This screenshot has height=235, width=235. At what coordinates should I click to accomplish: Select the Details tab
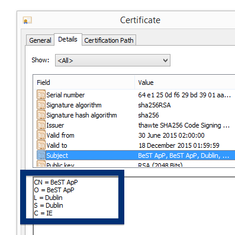pyautogui.click(x=68, y=39)
